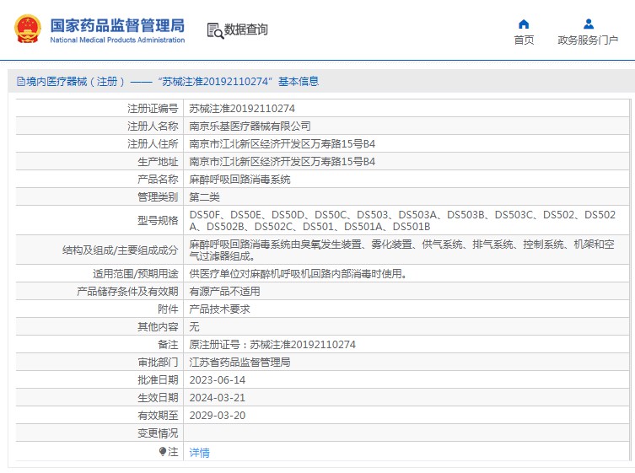Select 产品技术要求 attachment value

(x=219, y=309)
